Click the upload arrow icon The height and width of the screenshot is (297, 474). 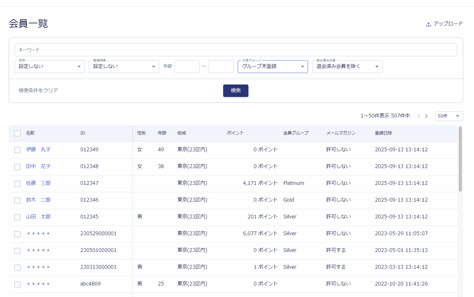(x=428, y=24)
